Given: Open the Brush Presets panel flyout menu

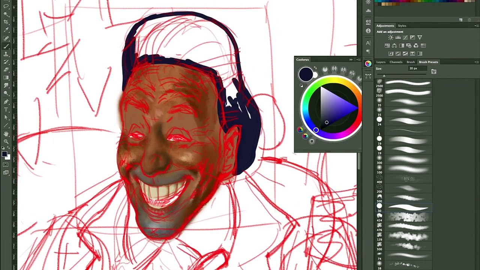Looking at the screenshot, I should click(477, 62).
